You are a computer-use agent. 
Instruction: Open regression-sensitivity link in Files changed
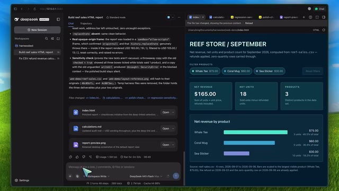pos(163,98)
